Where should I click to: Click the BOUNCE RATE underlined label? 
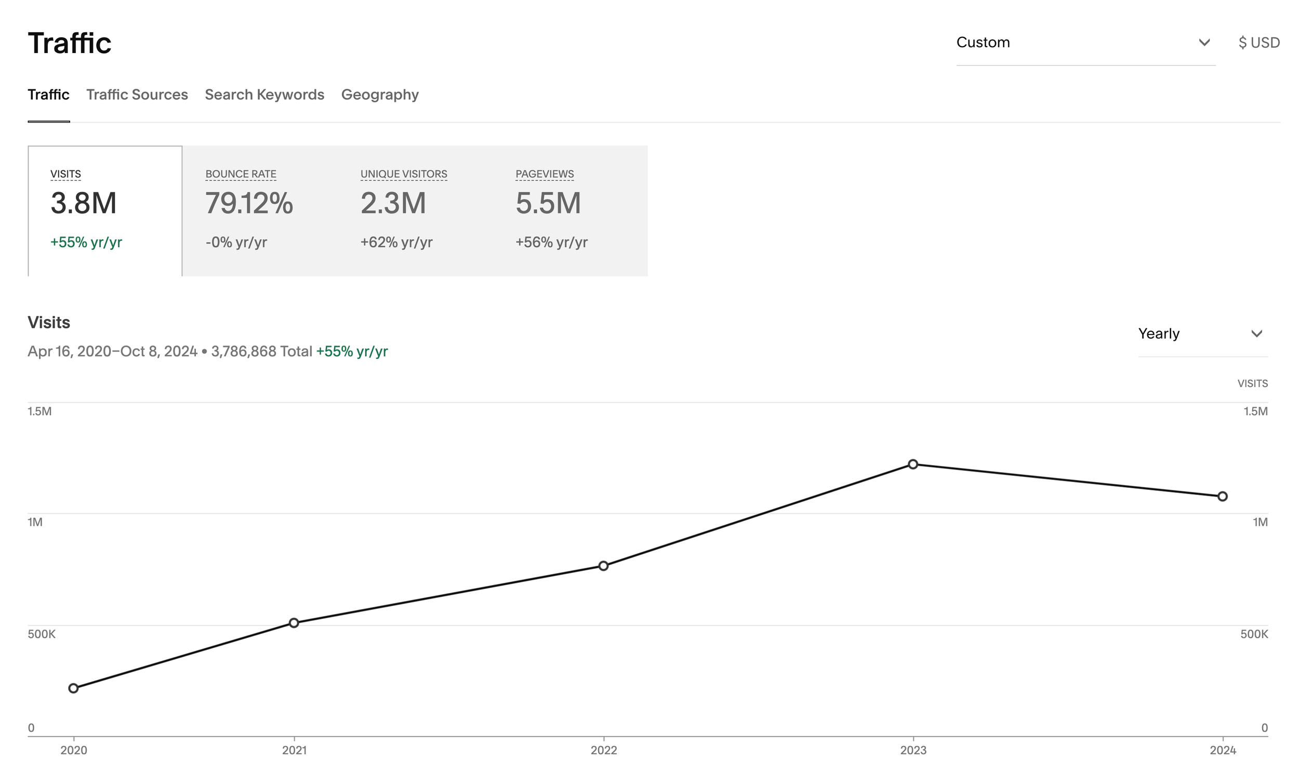pyautogui.click(x=241, y=174)
